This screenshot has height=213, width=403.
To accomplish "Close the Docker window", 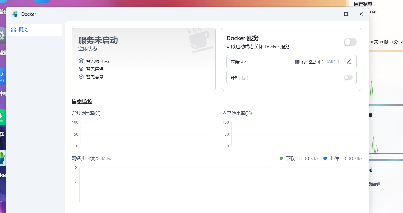I will 361,14.
